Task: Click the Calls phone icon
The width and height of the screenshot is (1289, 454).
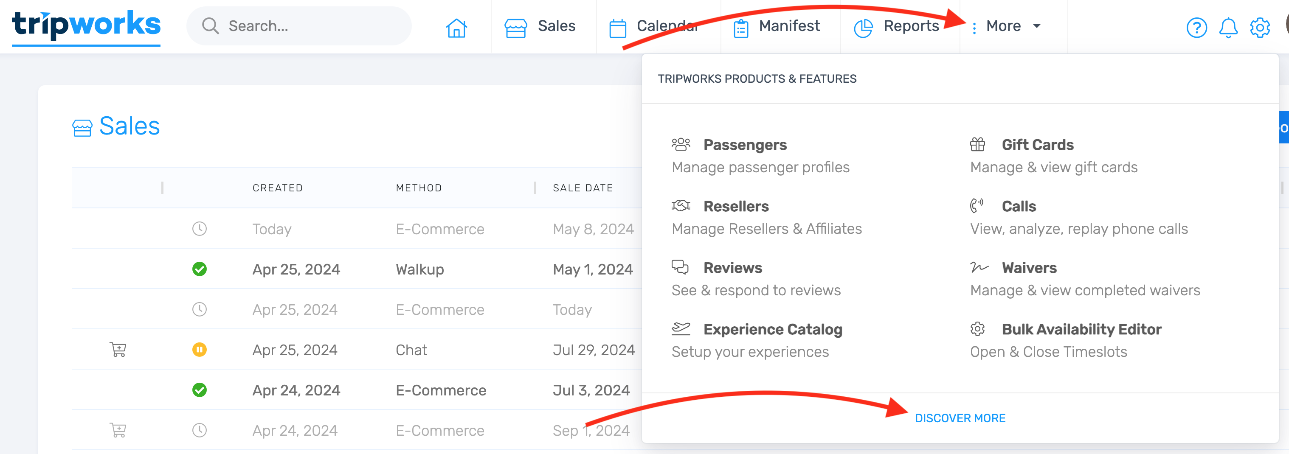Action: point(976,205)
